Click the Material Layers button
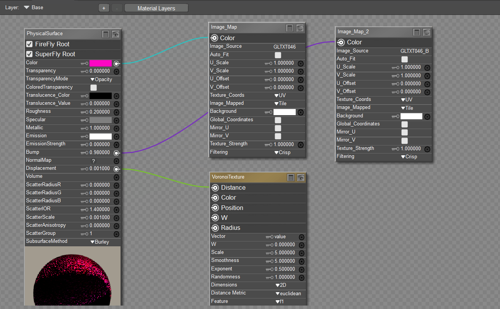The image size is (500, 309). coord(156,8)
